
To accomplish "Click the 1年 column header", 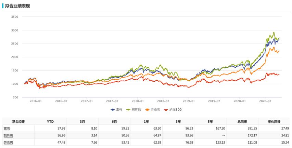I will point(146,121).
